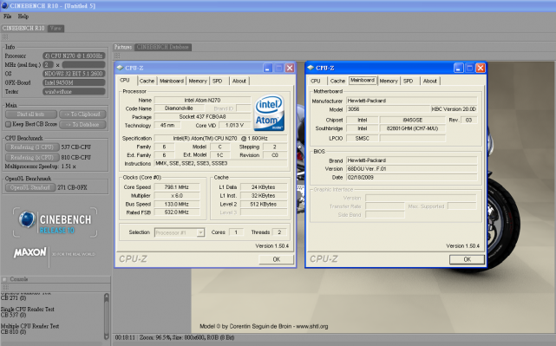
Task: Select CPU tab in right CPU-Z window
Action: tap(316, 81)
